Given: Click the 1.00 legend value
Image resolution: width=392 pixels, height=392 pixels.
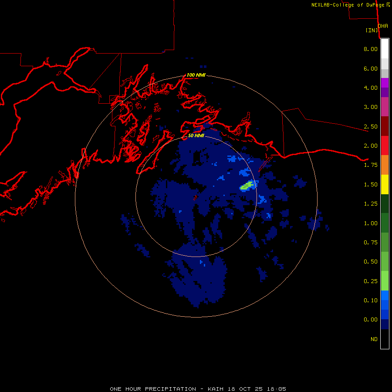Looking at the screenshot, I should [x=371, y=223].
